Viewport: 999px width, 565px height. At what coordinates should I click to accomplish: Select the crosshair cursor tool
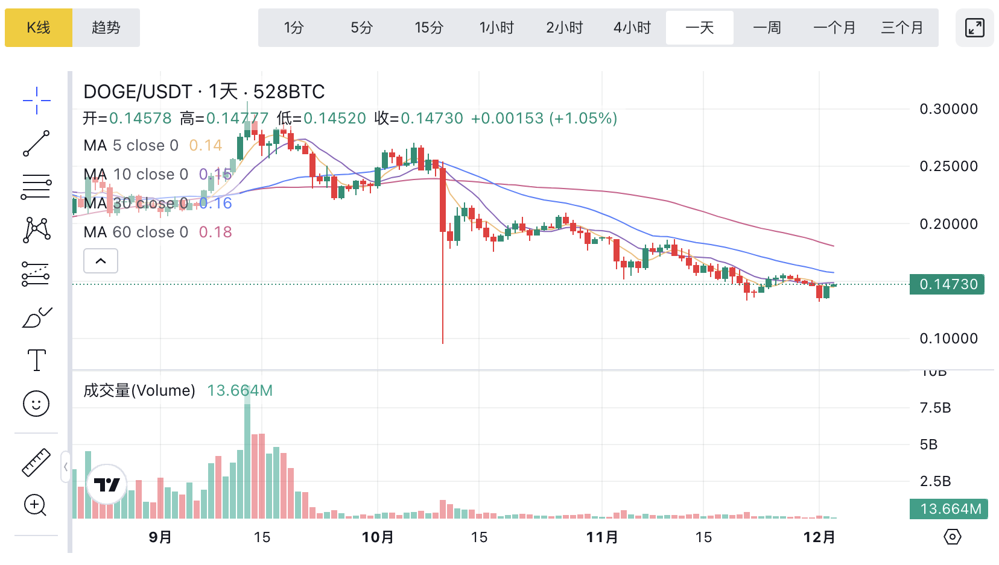click(x=36, y=101)
